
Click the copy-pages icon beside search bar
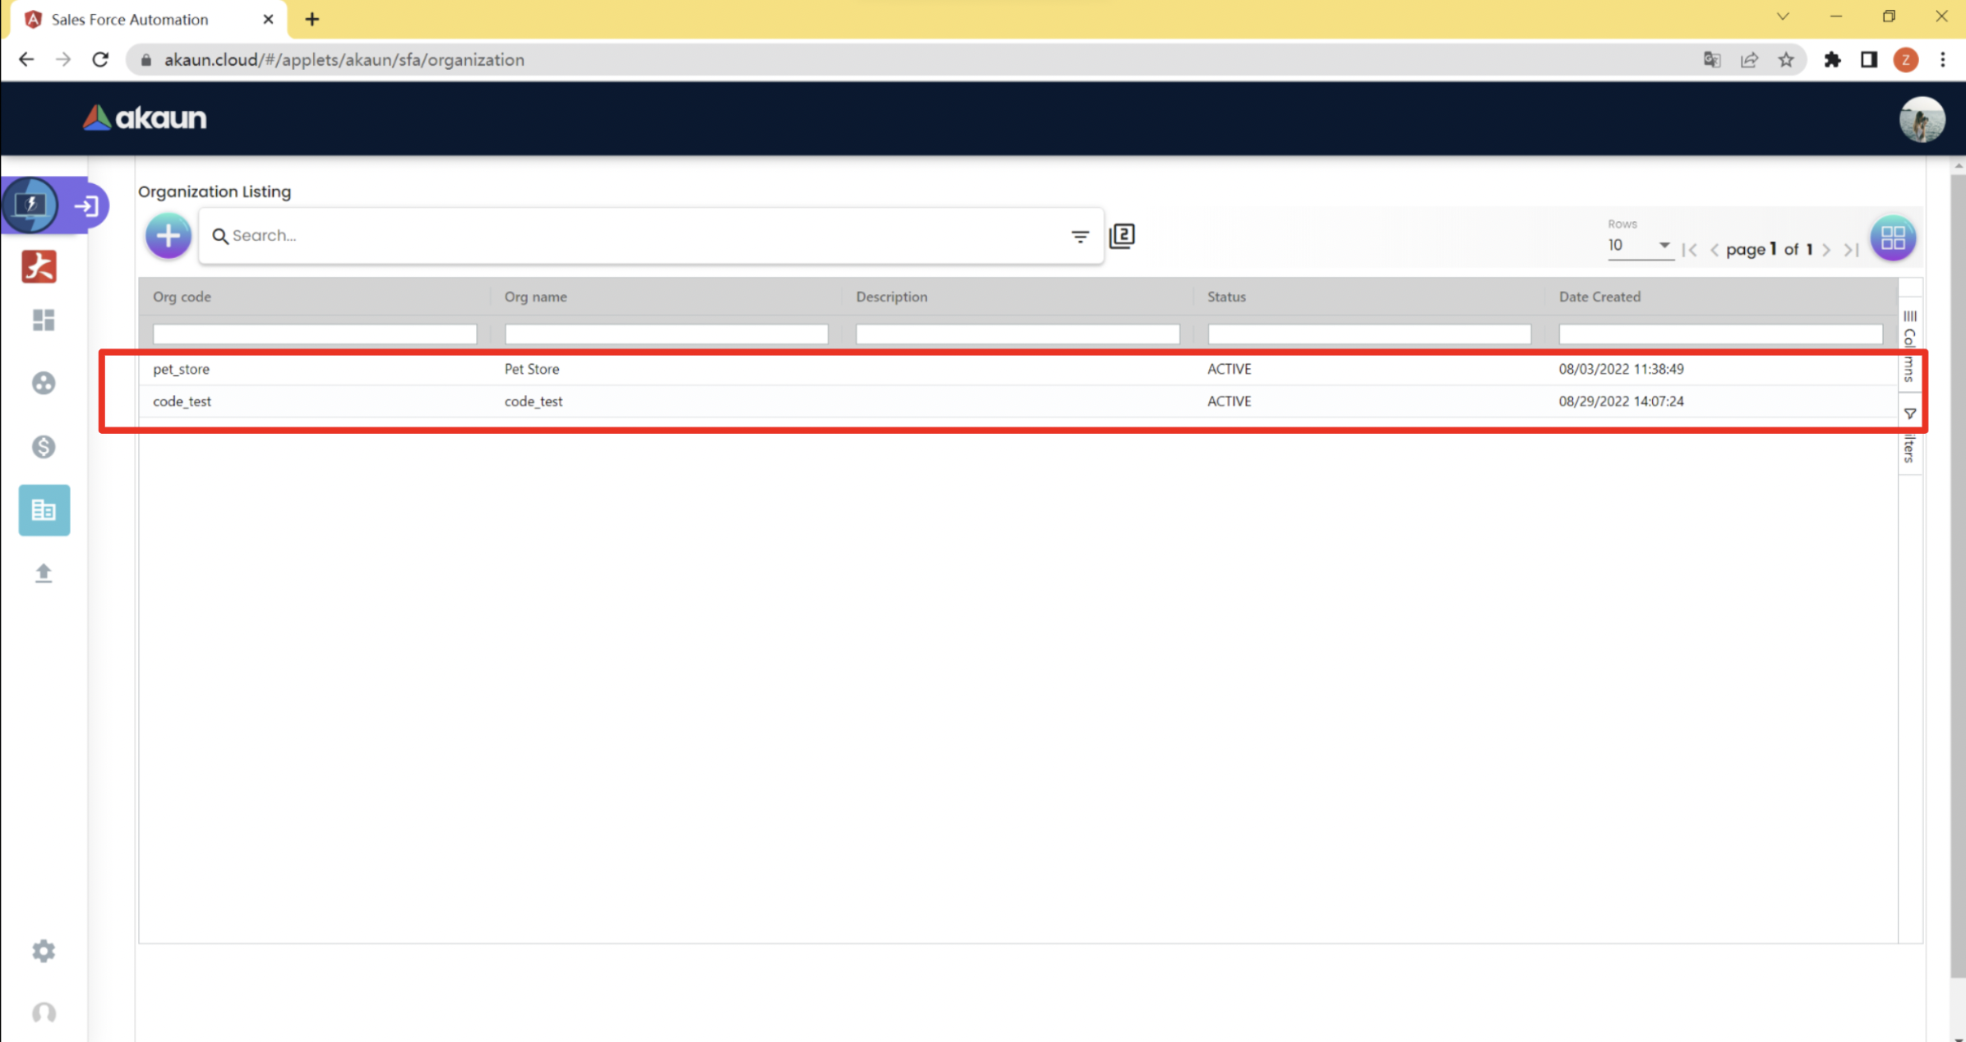1122,236
